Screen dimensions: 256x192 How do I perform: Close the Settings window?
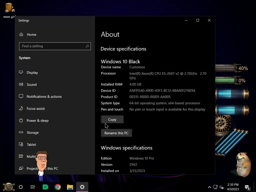pos(209,20)
